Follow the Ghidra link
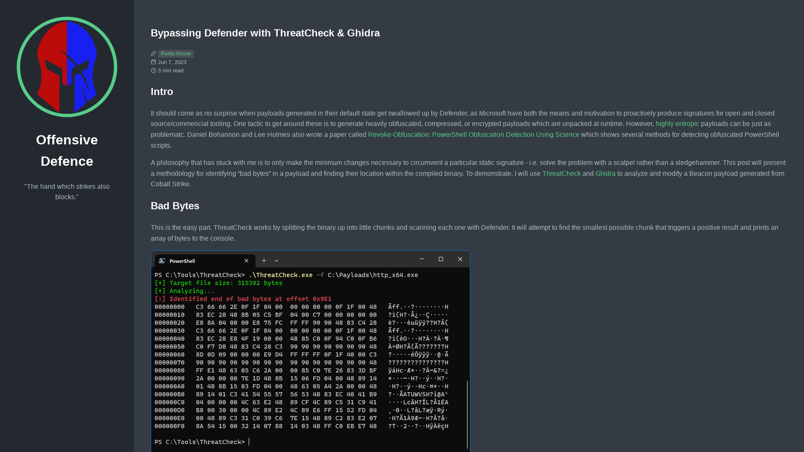 (605, 174)
